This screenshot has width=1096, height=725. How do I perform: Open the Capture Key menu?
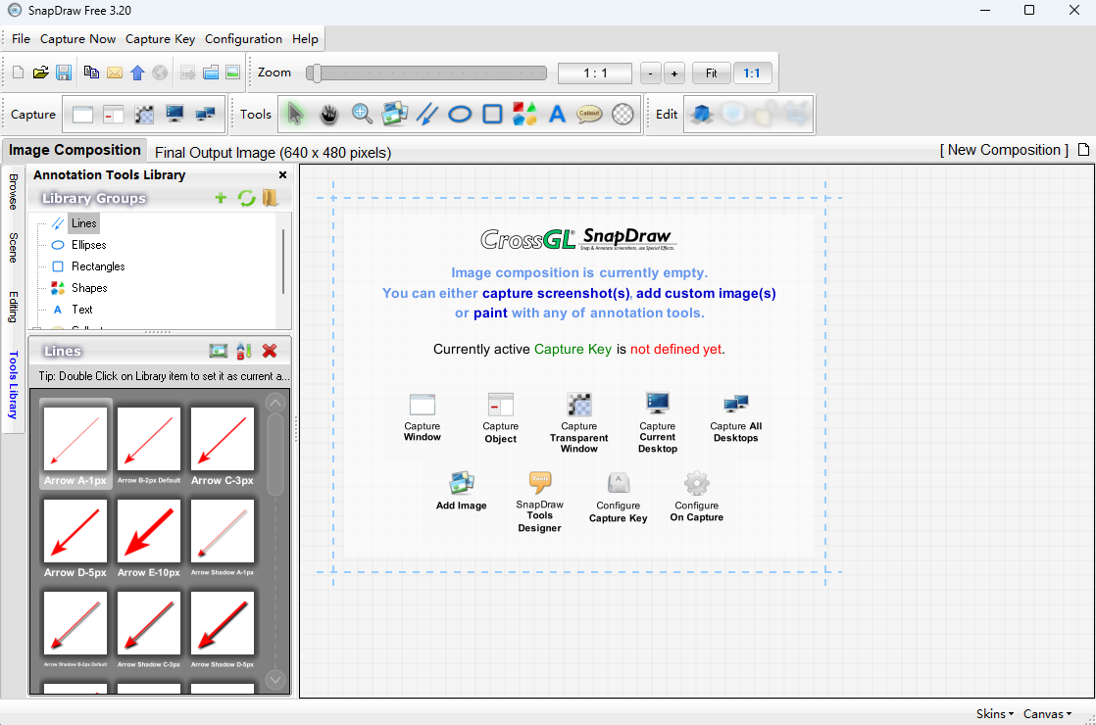tap(160, 39)
